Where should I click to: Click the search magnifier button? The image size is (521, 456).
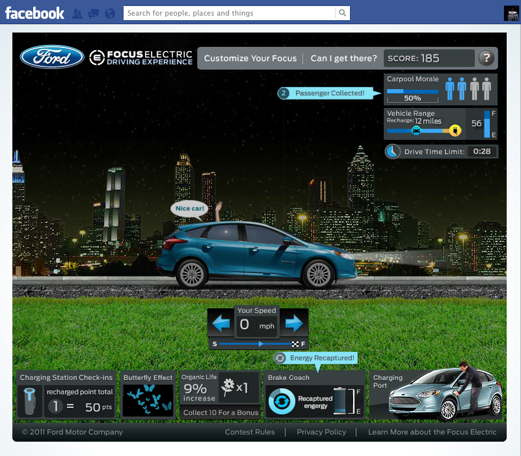pos(342,13)
